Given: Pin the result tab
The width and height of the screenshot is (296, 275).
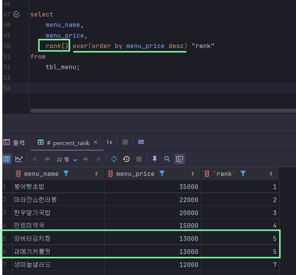Looking at the screenshot, I should click(155, 159).
